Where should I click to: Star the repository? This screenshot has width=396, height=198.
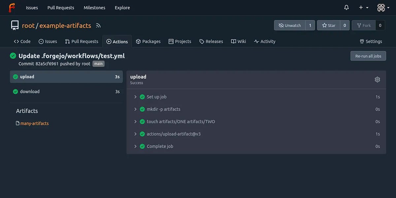(329, 25)
